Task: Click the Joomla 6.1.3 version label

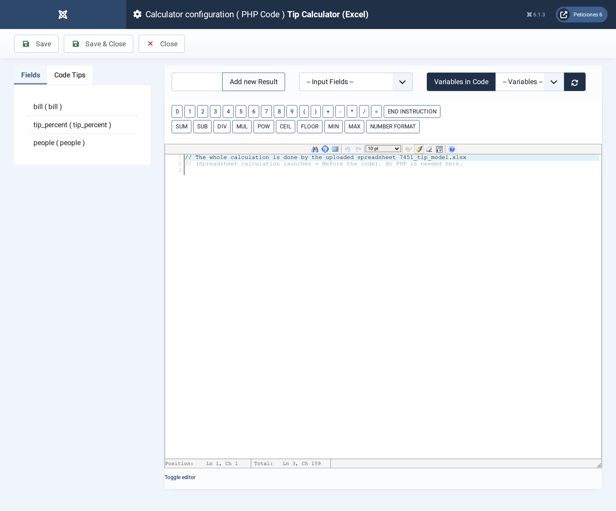Action: [536, 14]
